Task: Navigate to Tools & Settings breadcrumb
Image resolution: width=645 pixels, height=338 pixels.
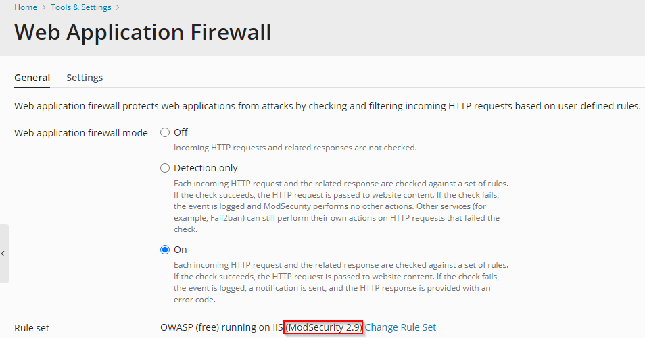Action: [80, 7]
